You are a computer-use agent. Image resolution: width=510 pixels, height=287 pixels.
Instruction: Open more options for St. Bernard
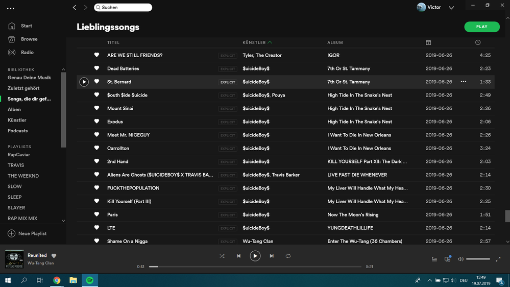[464, 82]
